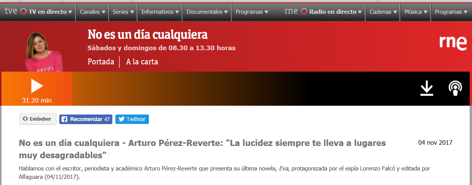Open the Informativos dropdown
The width and height of the screenshot is (472, 185).
click(x=160, y=12)
